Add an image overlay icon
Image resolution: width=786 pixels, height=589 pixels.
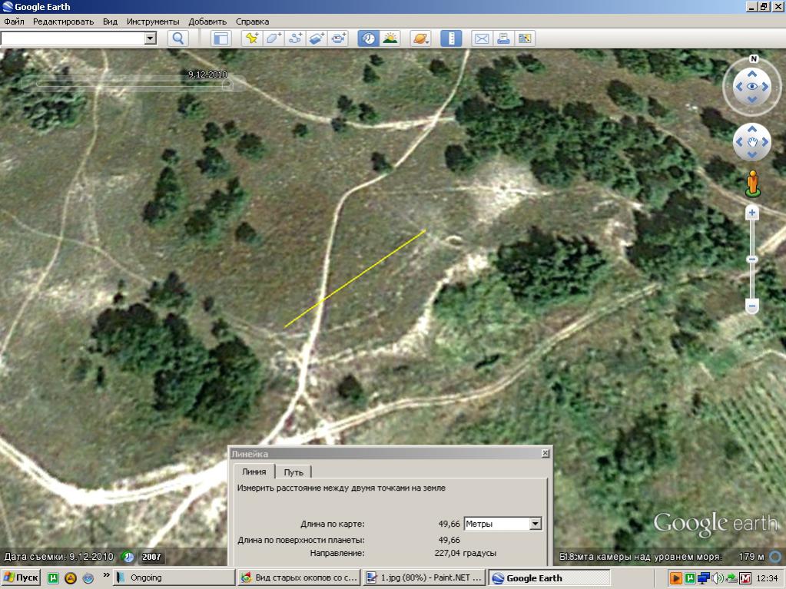pyautogui.click(x=317, y=38)
